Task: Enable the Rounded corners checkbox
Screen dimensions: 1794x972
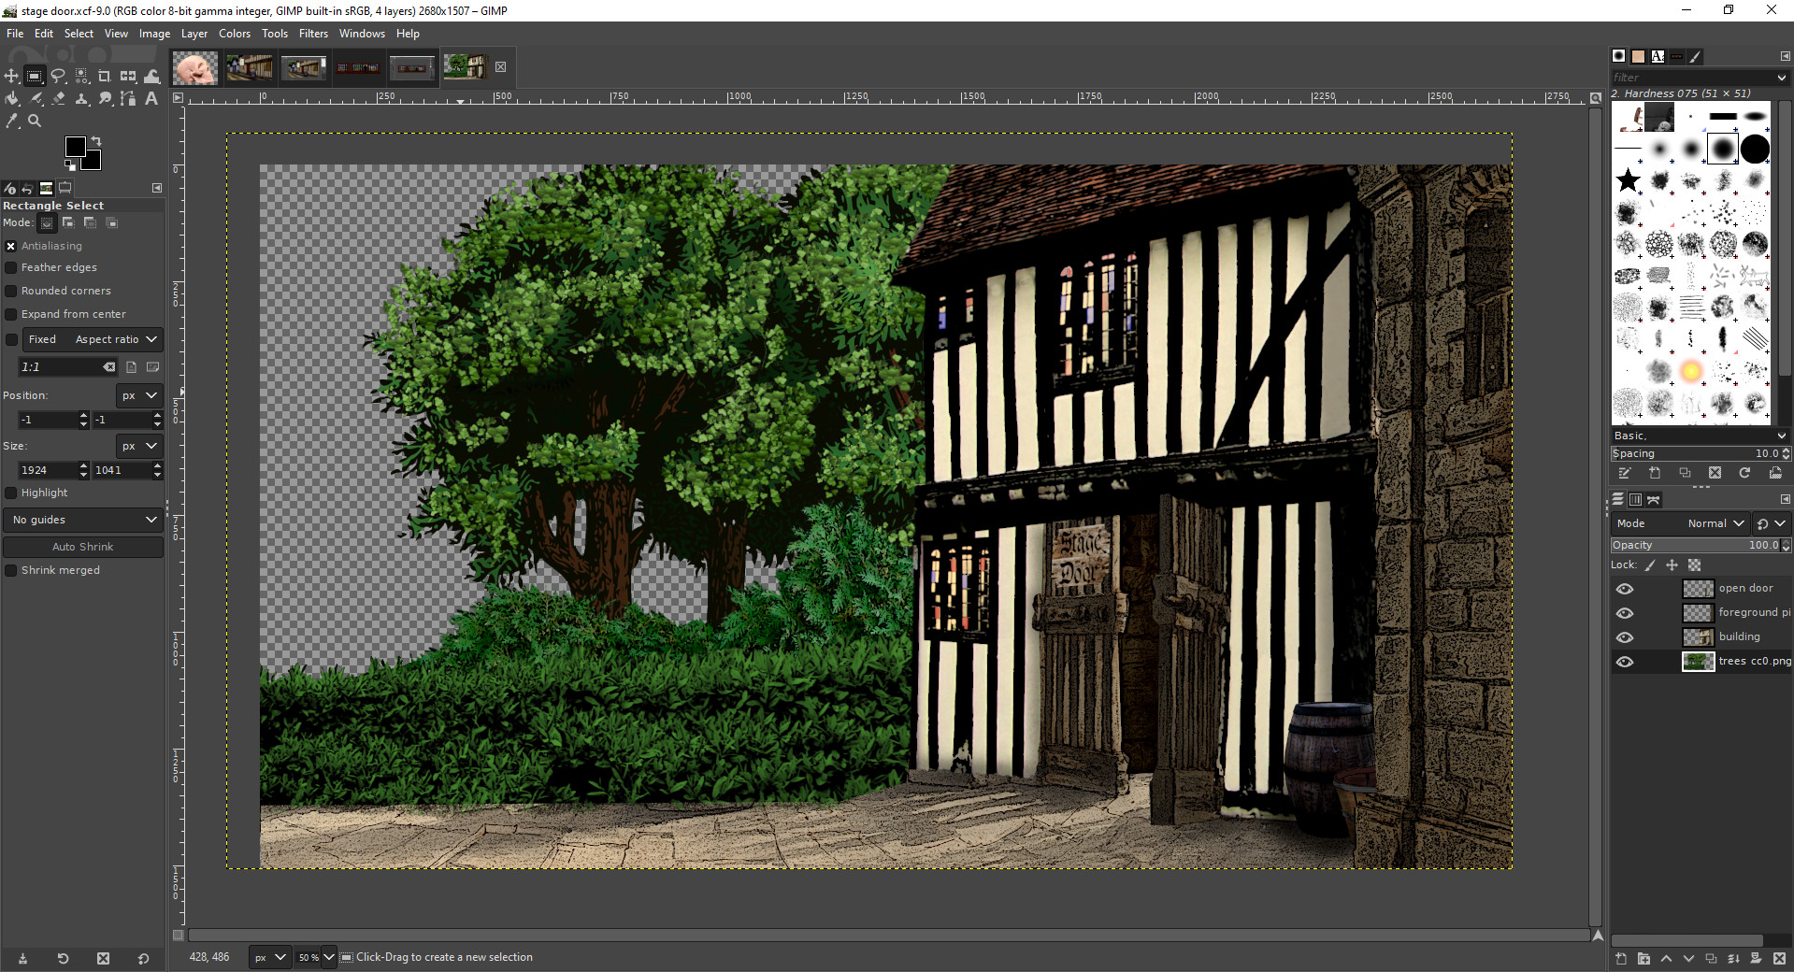Action: pos(11,291)
